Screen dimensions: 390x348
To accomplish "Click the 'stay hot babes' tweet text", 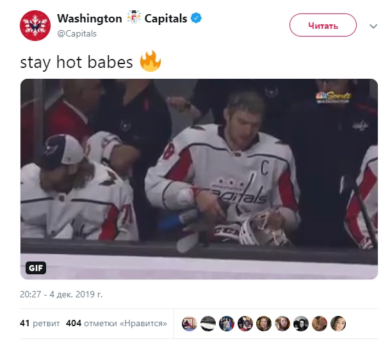I will click(76, 62).
